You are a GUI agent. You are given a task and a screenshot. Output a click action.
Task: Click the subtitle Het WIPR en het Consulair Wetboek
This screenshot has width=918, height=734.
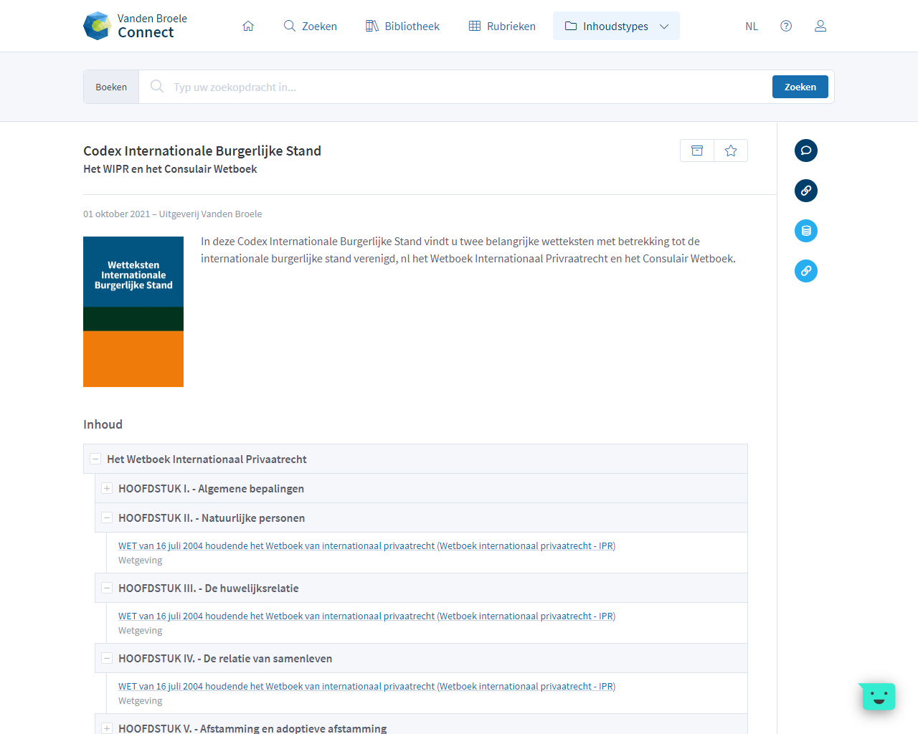[170, 169]
